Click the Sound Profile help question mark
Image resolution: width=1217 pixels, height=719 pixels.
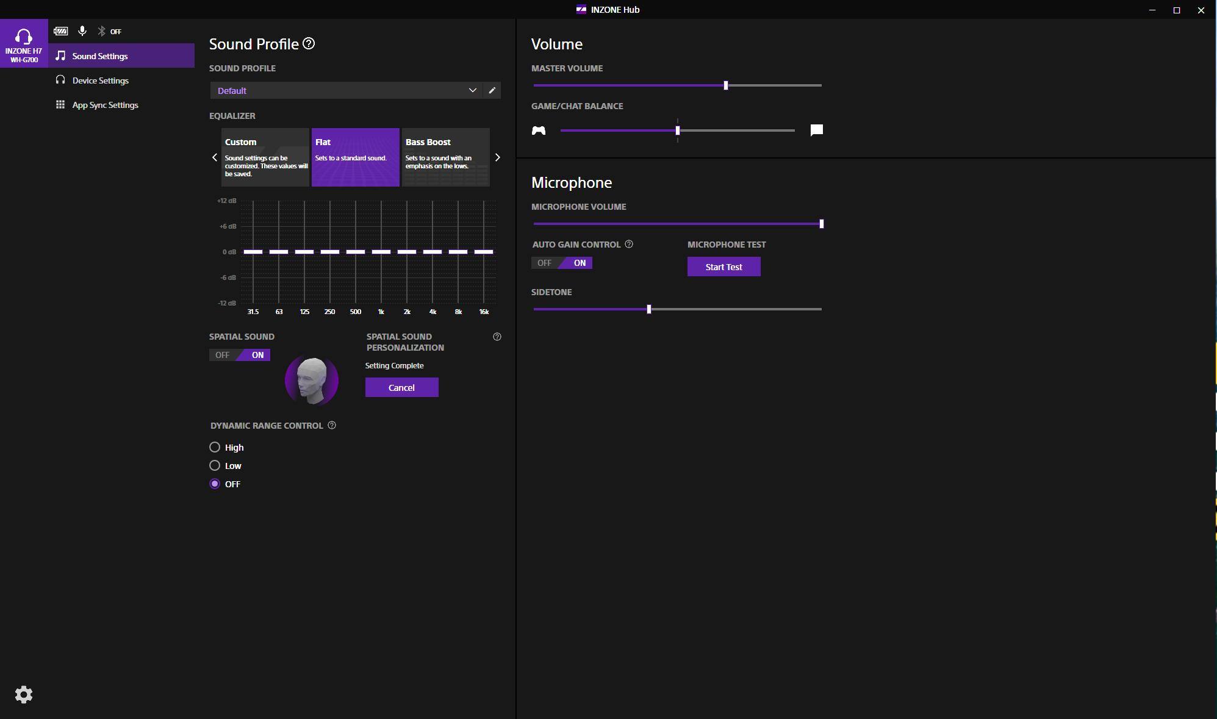point(309,44)
